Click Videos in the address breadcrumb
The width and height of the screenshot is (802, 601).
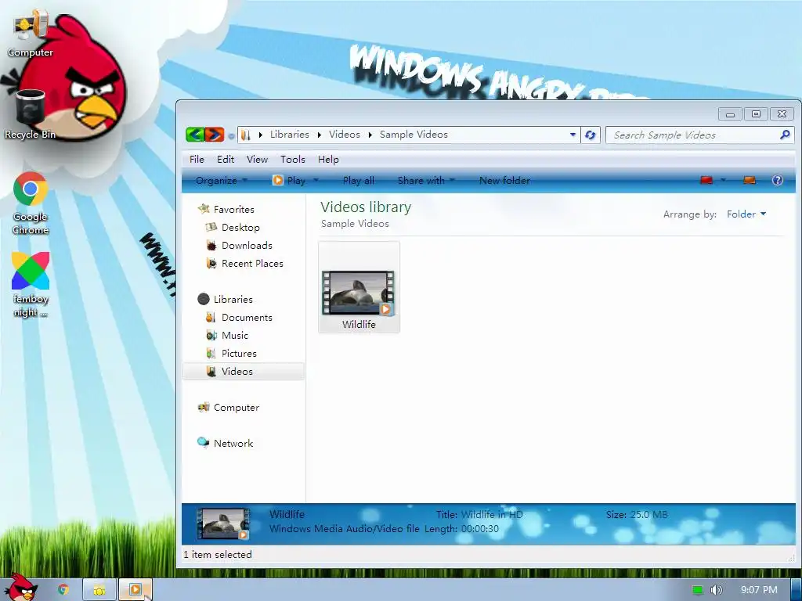click(x=345, y=135)
